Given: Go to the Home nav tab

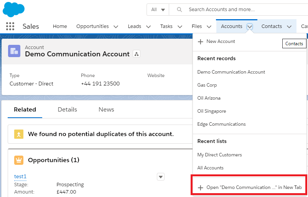Looking at the screenshot, I should 60,26.
